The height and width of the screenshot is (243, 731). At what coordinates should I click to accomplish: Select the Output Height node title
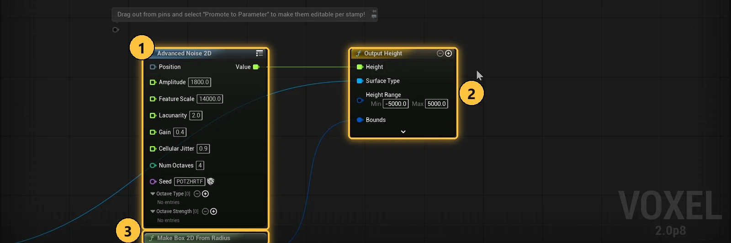click(383, 53)
